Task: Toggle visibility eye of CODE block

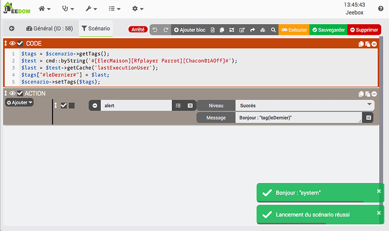Action: coord(12,43)
